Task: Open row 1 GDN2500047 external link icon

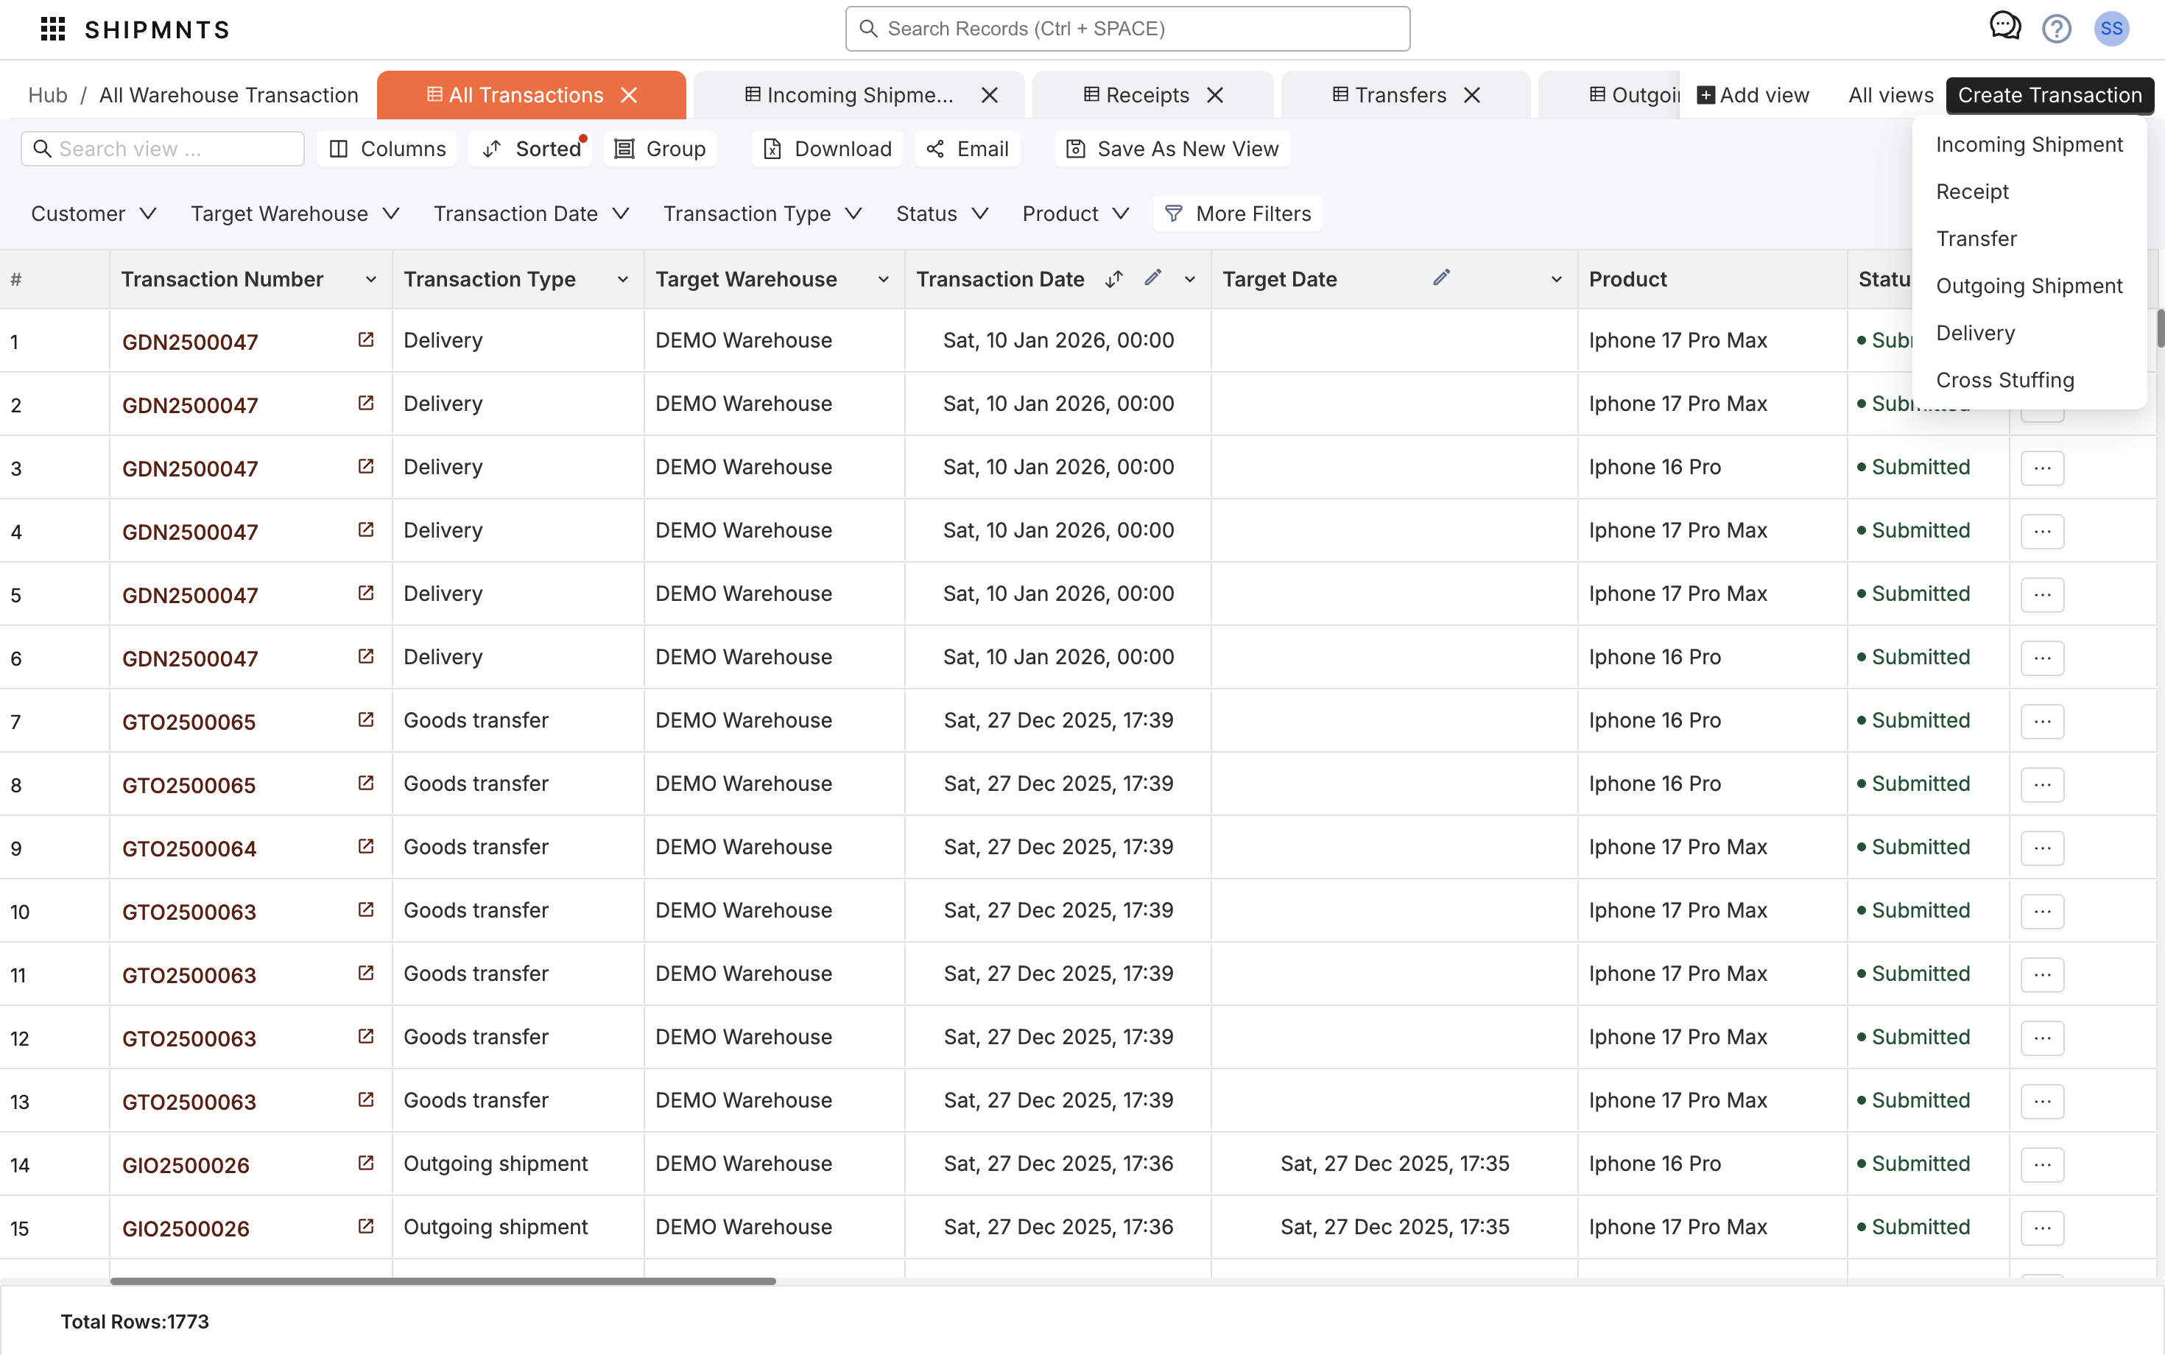Action: point(365,339)
